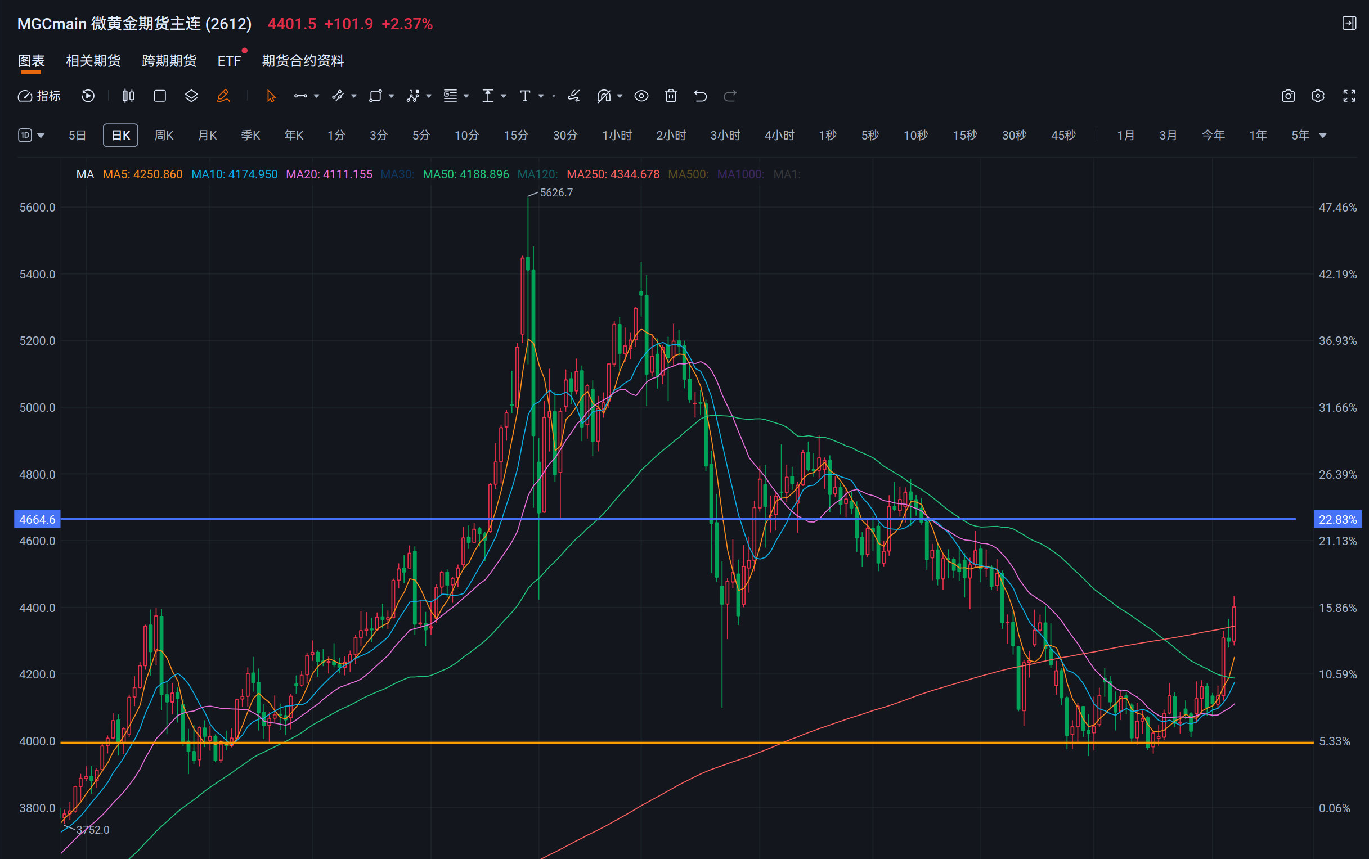Click the replay playback icon
Image resolution: width=1369 pixels, height=859 pixels.
point(88,96)
